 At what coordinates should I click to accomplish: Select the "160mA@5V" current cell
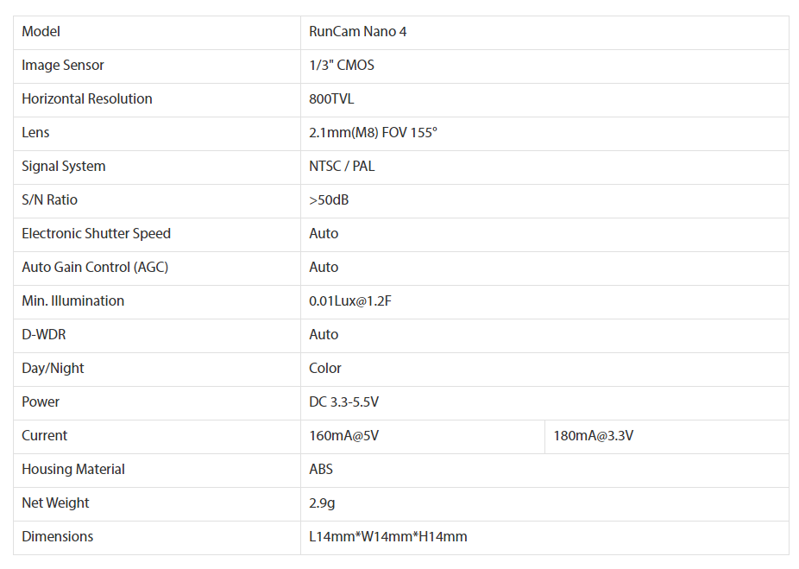click(343, 436)
